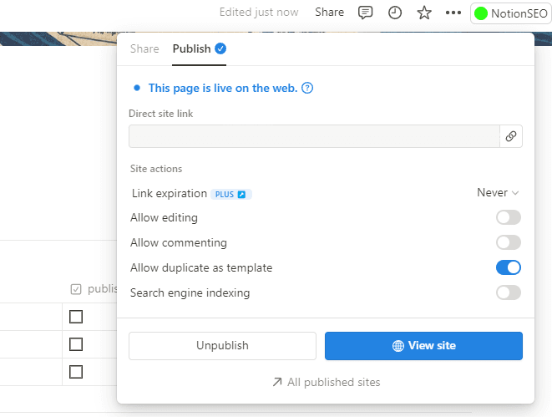Enable the Allow editing toggle
Screen dimensions: 552x417
508,218
